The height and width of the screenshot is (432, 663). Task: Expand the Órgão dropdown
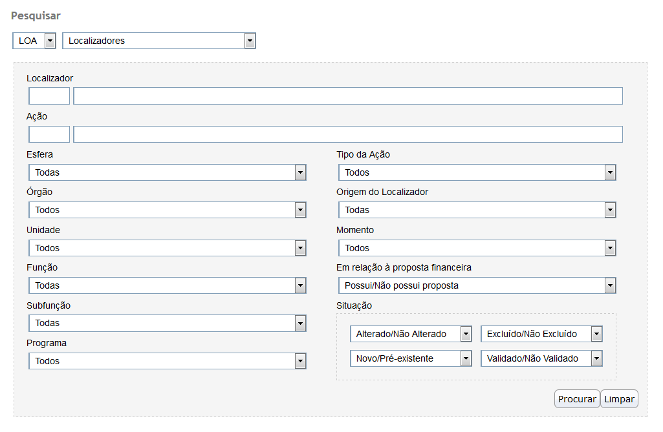pyautogui.click(x=167, y=210)
